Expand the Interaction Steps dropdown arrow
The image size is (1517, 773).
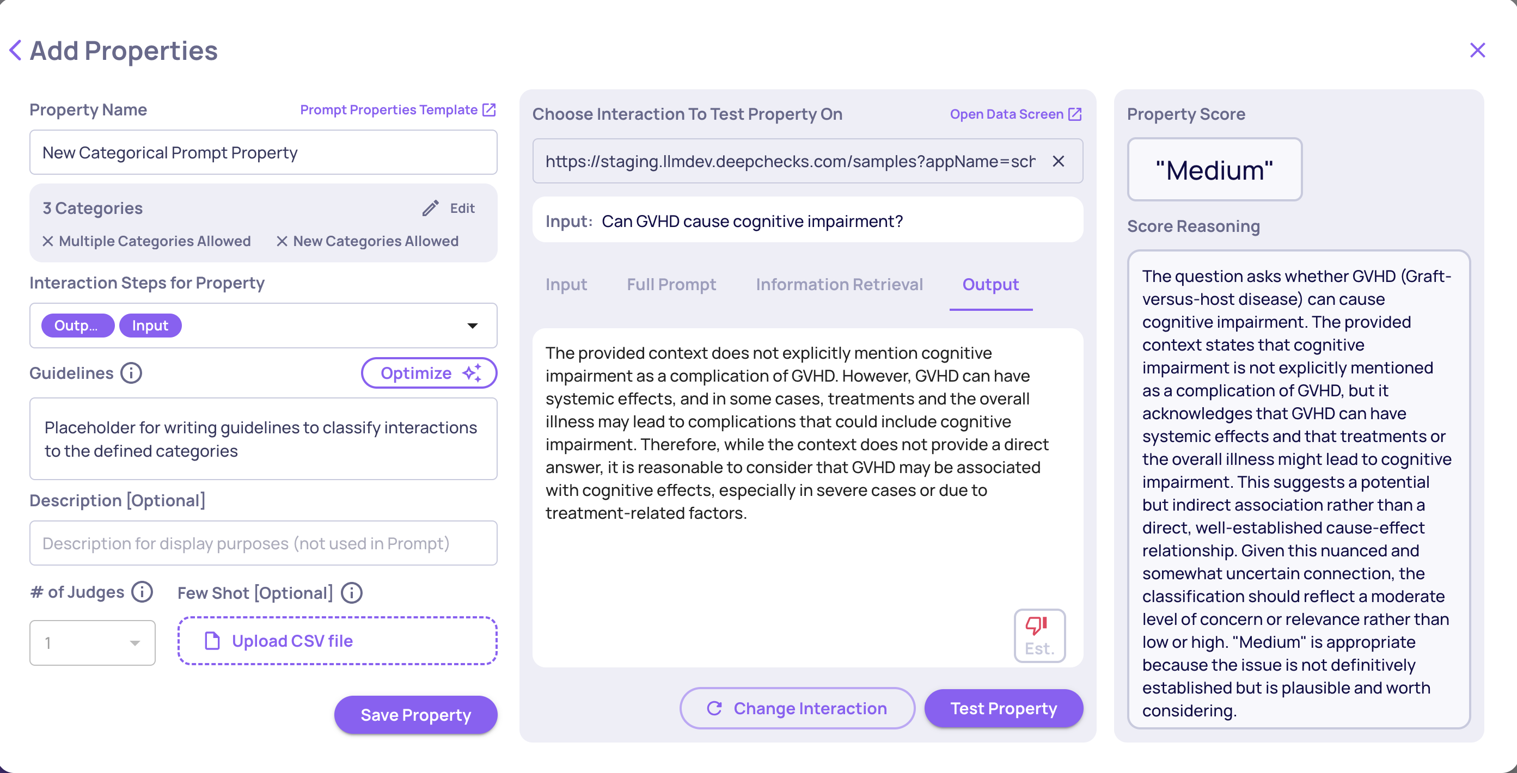[472, 326]
